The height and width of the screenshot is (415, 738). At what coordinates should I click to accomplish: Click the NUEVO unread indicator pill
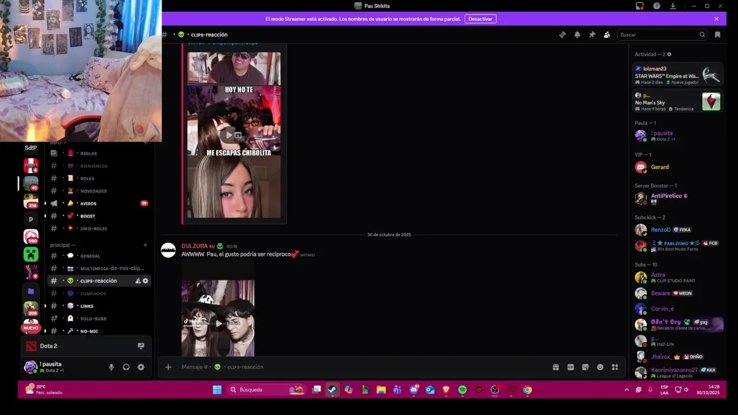click(x=31, y=328)
